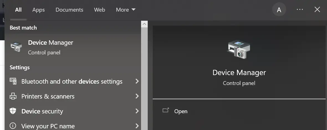
Task: Click the Open text in the preview pane
Action: (181, 111)
